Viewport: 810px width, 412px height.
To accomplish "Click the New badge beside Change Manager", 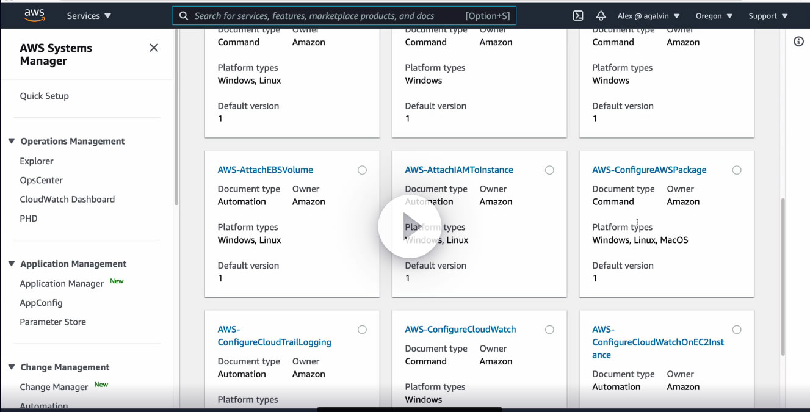I will [101, 385].
